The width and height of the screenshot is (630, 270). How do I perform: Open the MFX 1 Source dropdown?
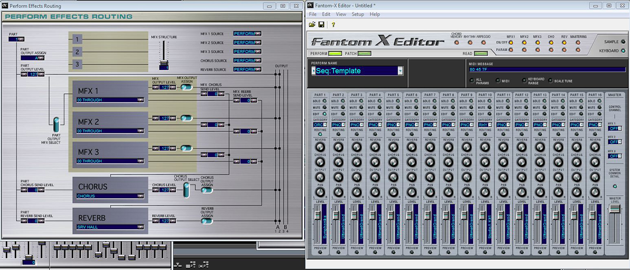click(247, 34)
